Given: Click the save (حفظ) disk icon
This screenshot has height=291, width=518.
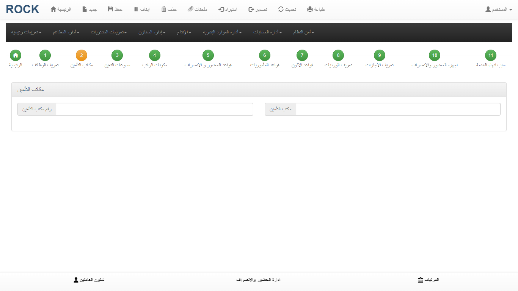Looking at the screenshot, I should [x=110, y=9].
